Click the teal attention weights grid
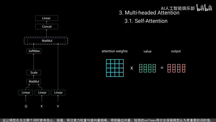Screen dimensions: 216x122 coord(115,68)
